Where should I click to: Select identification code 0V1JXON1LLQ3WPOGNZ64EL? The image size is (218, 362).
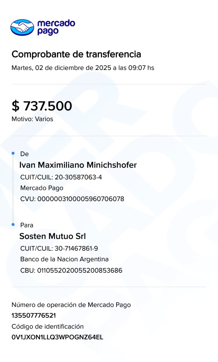57,337
